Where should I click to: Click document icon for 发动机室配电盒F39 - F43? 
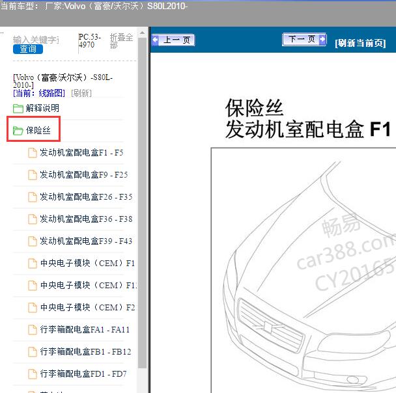33,241
